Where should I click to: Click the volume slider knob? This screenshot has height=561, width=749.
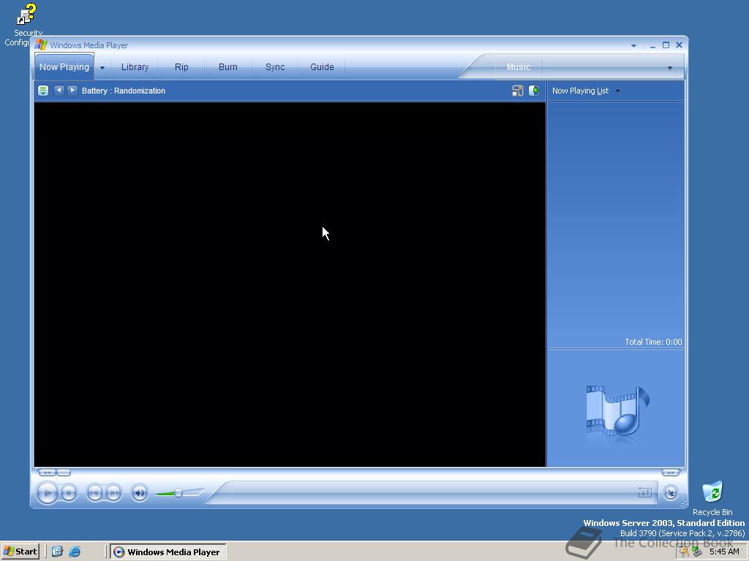pos(178,493)
